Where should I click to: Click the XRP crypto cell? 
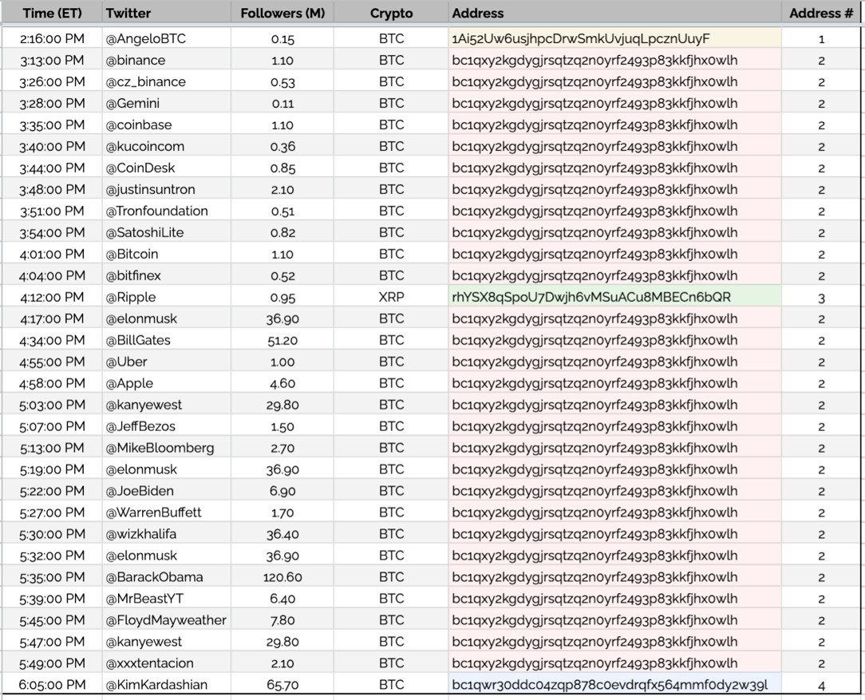pos(391,297)
